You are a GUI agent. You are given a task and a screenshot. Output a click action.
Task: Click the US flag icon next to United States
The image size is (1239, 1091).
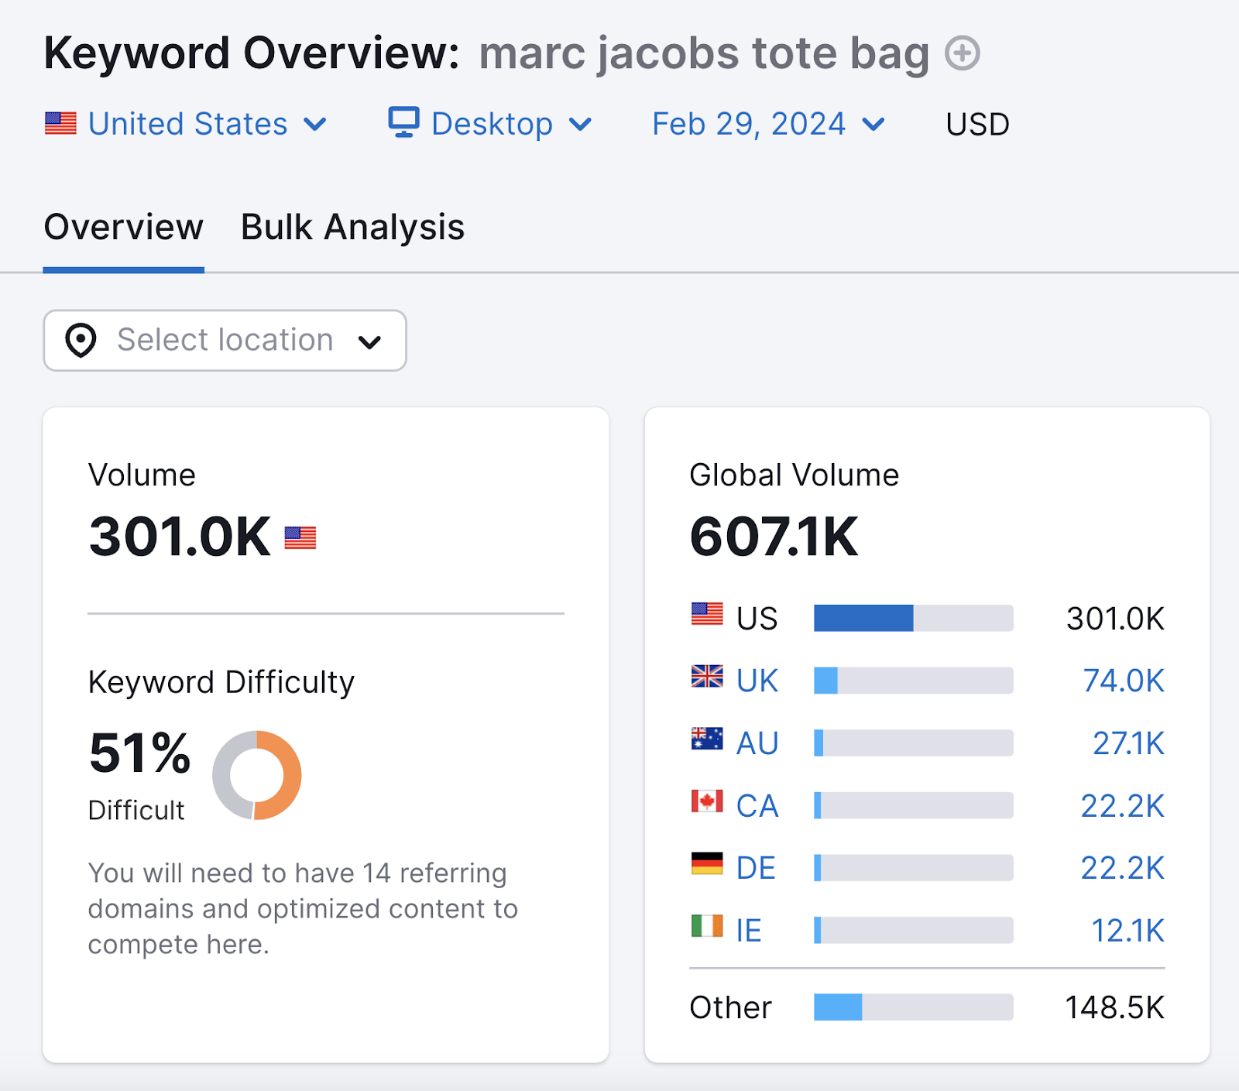point(60,124)
